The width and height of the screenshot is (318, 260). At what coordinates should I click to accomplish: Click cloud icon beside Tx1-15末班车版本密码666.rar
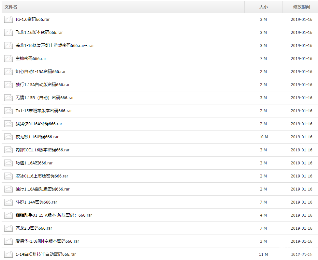tap(8, 111)
